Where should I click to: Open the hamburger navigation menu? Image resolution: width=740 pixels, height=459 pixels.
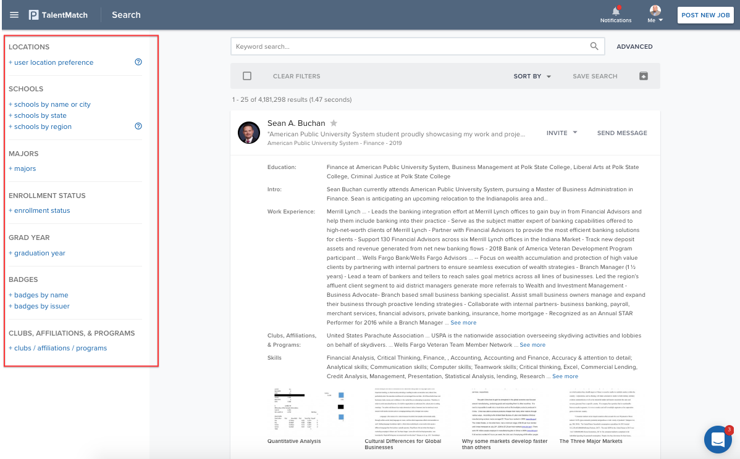pyautogui.click(x=14, y=15)
